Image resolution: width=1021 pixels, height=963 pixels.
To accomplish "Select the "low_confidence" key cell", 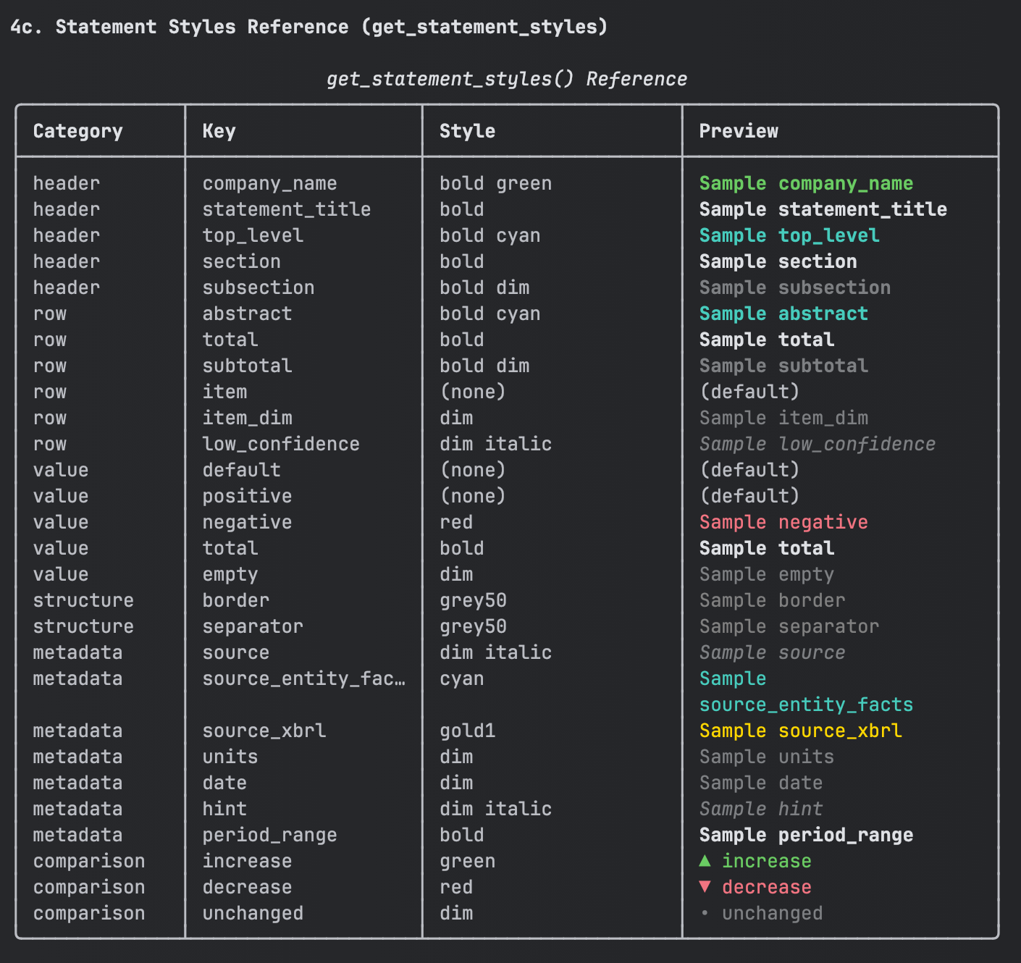I will [x=281, y=444].
